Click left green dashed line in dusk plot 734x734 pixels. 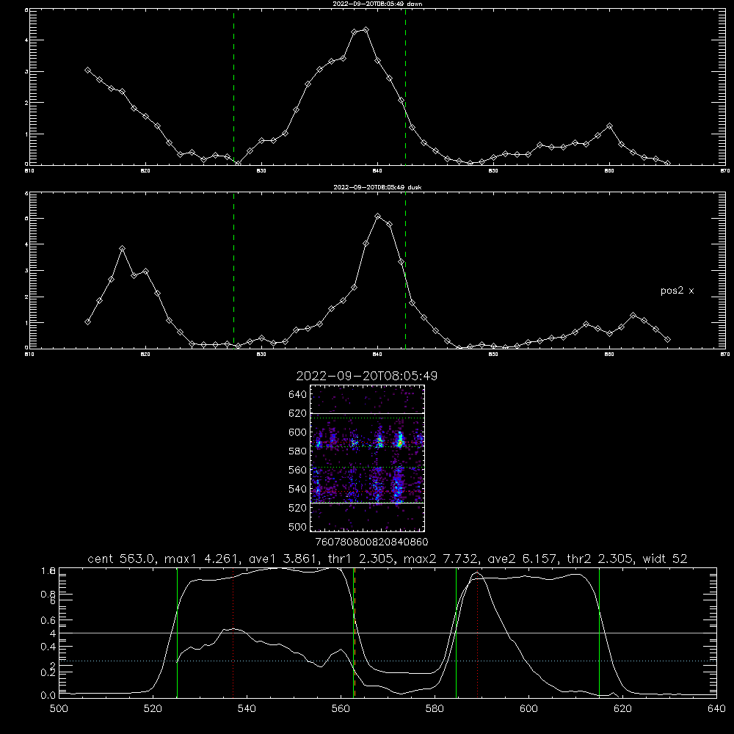point(233,271)
